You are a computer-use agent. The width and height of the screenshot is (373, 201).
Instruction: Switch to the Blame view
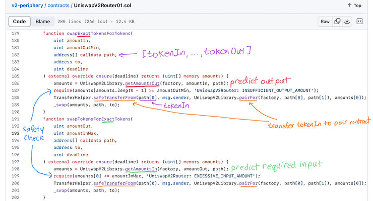point(42,22)
